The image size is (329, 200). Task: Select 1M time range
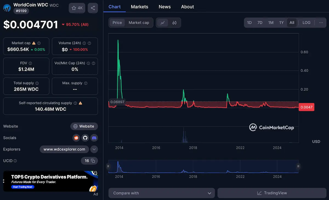tap(271, 23)
